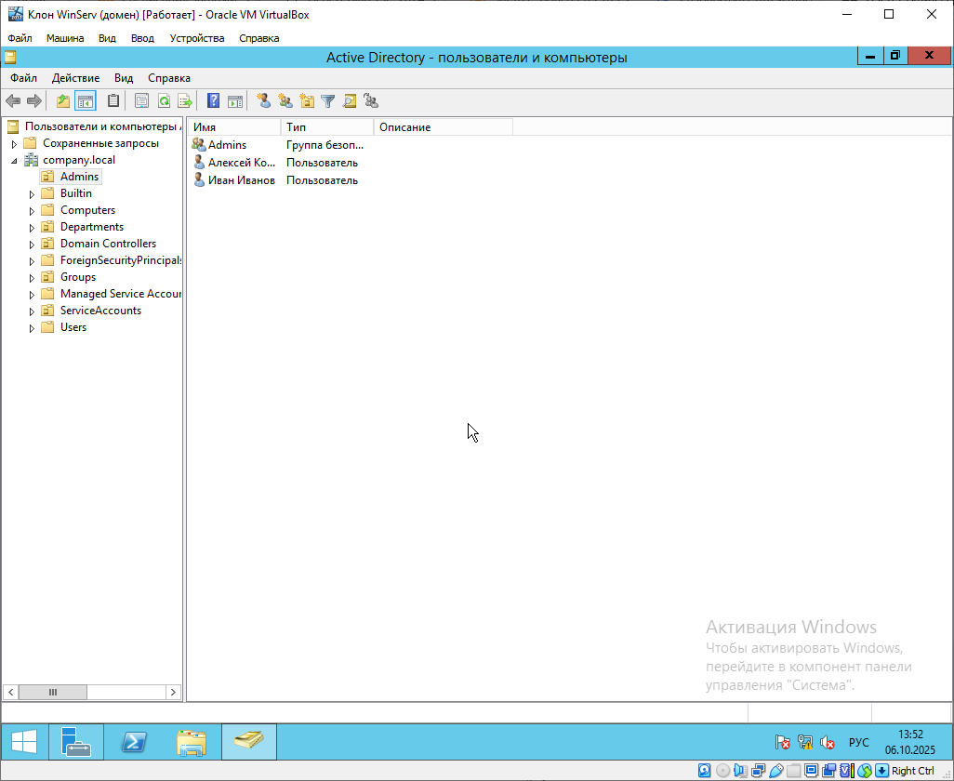Open the MMC Вид menu
954x781 pixels.
124,78
